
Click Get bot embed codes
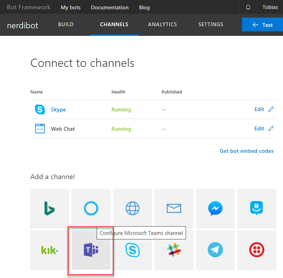pos(246,151)
